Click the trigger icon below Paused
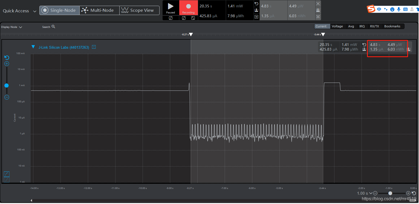Screen dimensions: 419x204 coord(171,18)
